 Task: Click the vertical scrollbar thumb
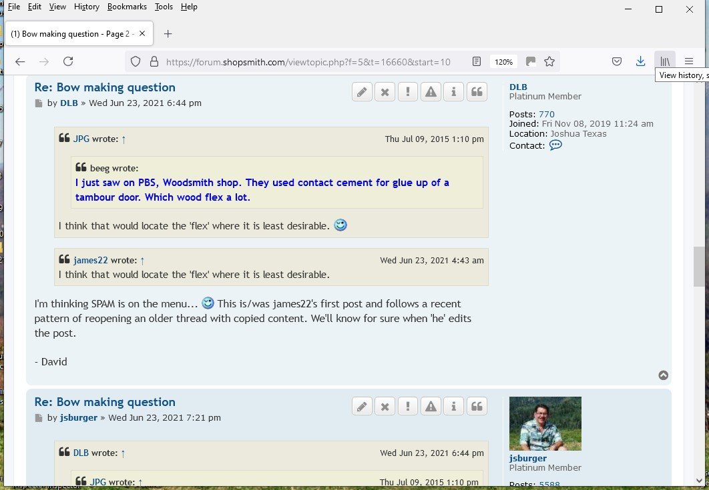[698, 267]
